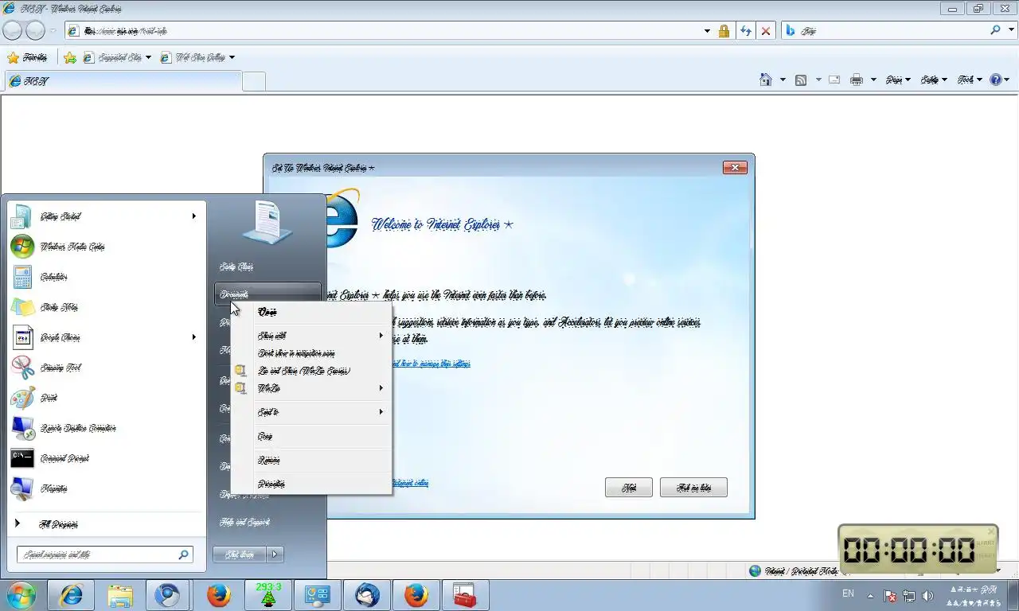The width and height of the screenshot is (1019, 611).
Task: Open the Print options dropdown arrow
Action: 873,80
